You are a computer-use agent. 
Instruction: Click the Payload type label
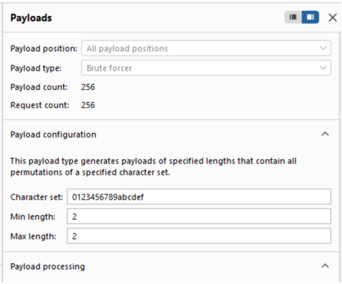coord(36,68)
